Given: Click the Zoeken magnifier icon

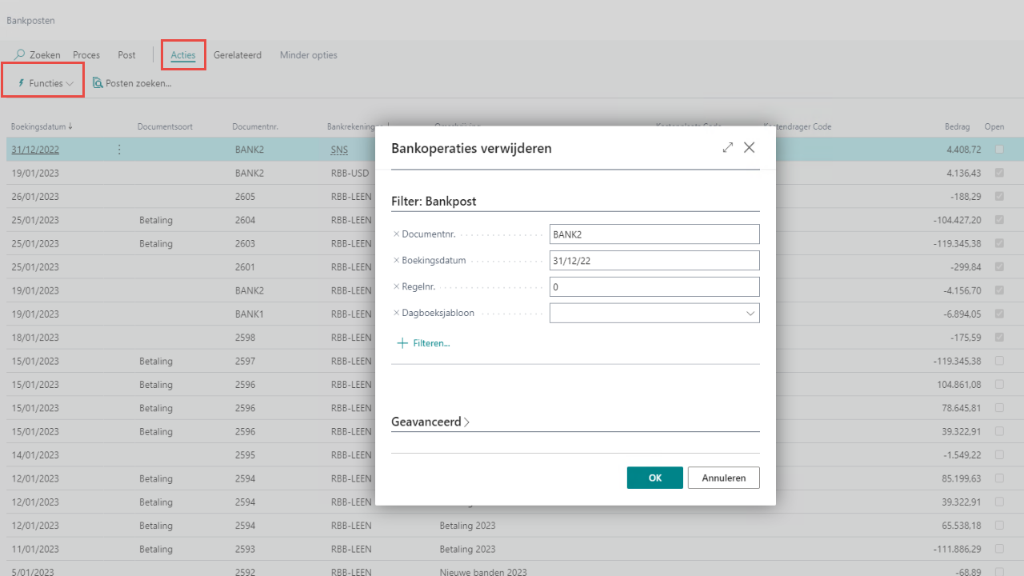Looking at the screenshot, I should click(20, 55).
